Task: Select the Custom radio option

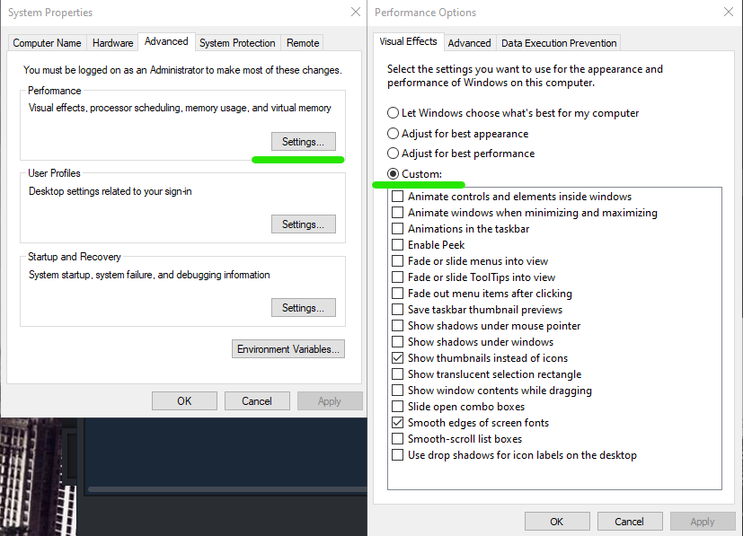Action: click(414, 174)
